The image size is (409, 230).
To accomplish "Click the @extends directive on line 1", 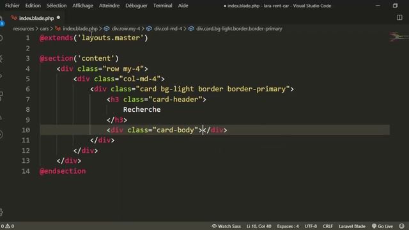I will [56, 38].
